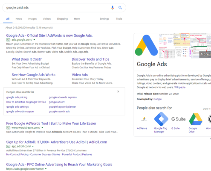Click the Ad badge beside app.adroll.com/
Viewport: 211px width, 171px height.
[8, 147]
